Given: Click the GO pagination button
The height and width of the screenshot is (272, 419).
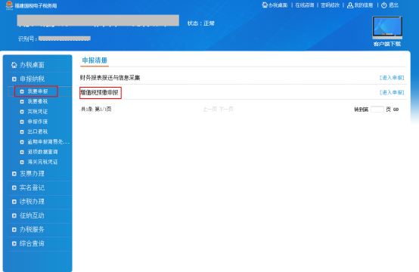Looking at the screenshot, I should 396,110.
